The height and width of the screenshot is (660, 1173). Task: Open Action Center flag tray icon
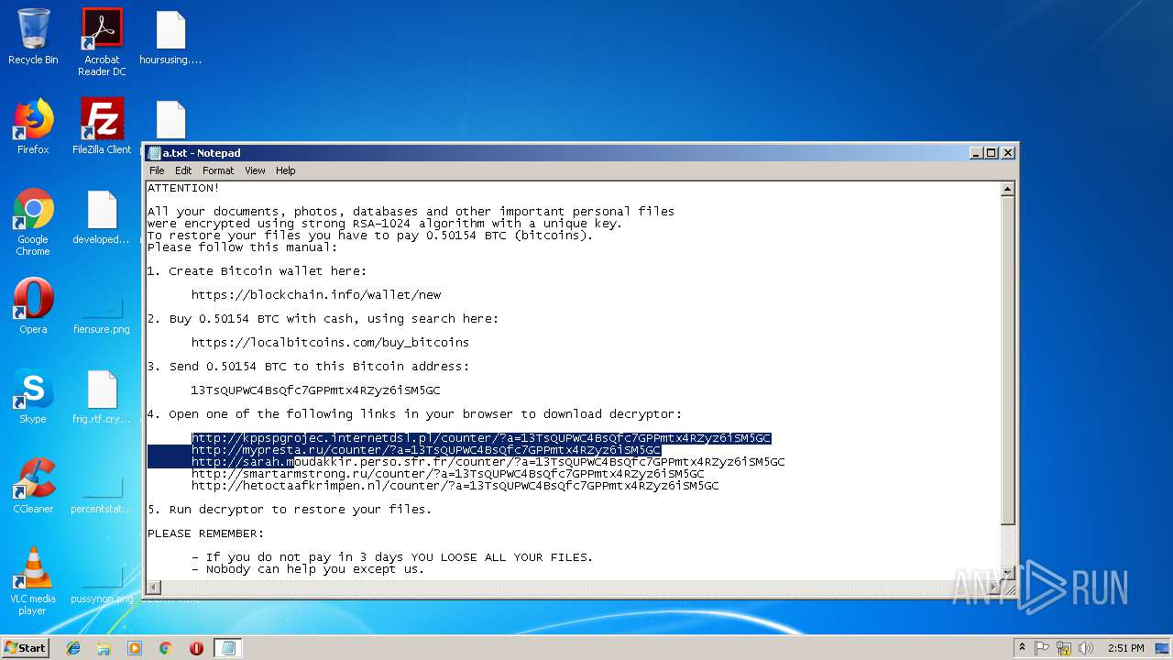click(x=1042, y=648)
